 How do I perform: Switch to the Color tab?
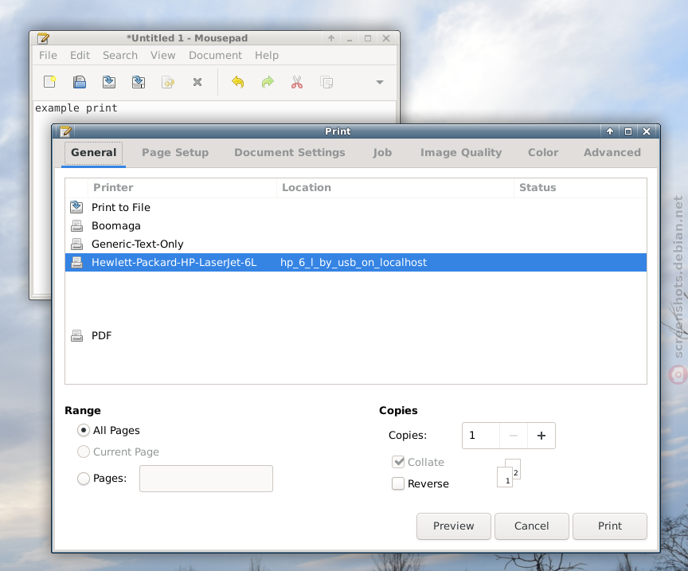(543, 153)
